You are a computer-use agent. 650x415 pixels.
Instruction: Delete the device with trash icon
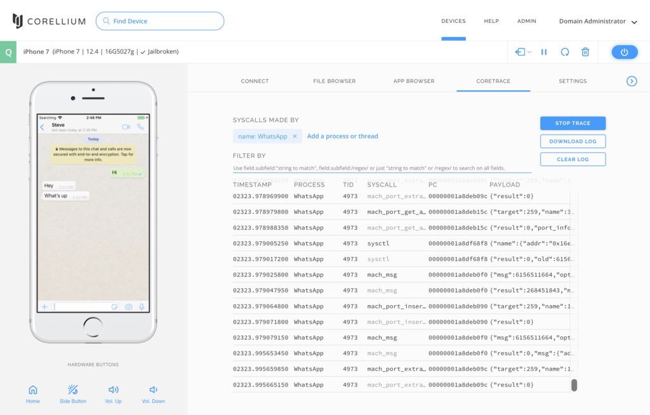click(585, 52)
